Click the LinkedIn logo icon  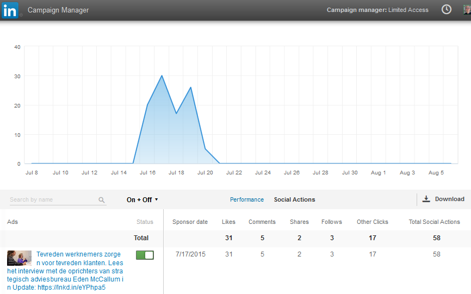tap(10, 10)
